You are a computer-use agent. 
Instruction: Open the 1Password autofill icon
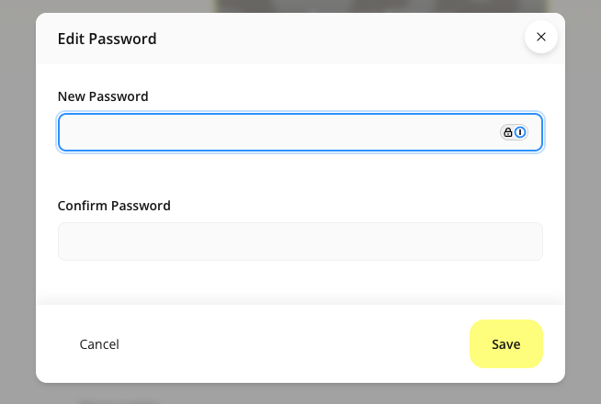(x=520, y=132)
